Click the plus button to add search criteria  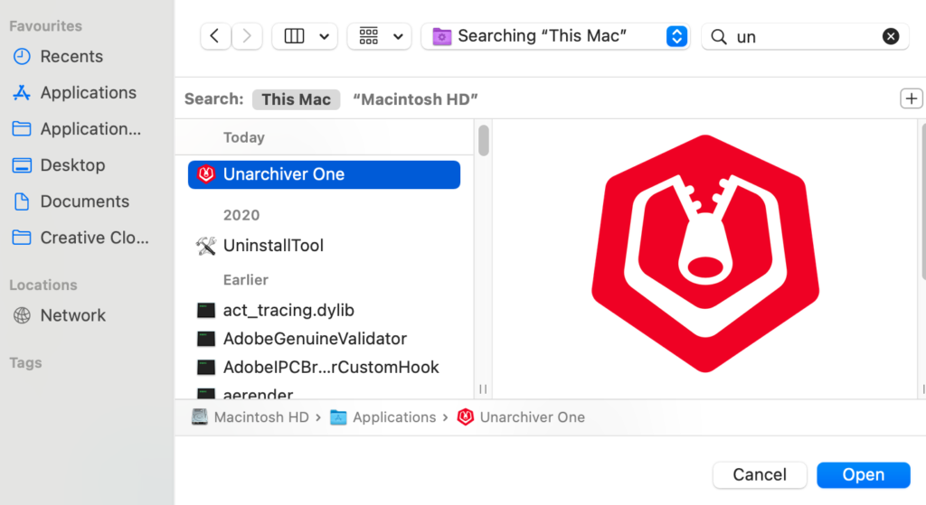click(911, 98)
